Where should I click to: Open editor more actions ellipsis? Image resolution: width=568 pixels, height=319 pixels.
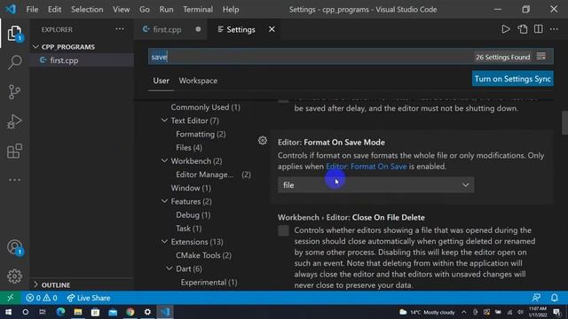coord(554,29)
